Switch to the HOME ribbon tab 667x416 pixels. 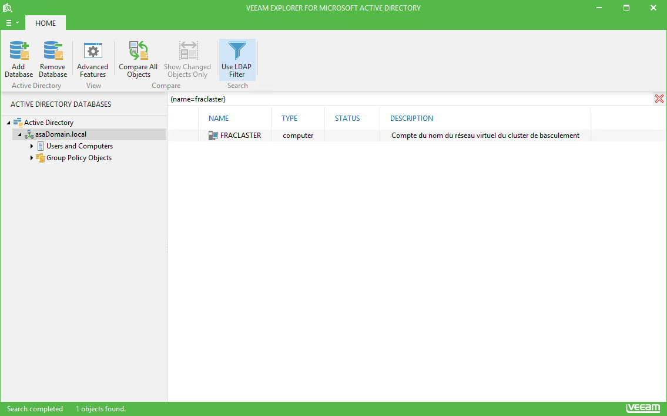tap(45, 23)
